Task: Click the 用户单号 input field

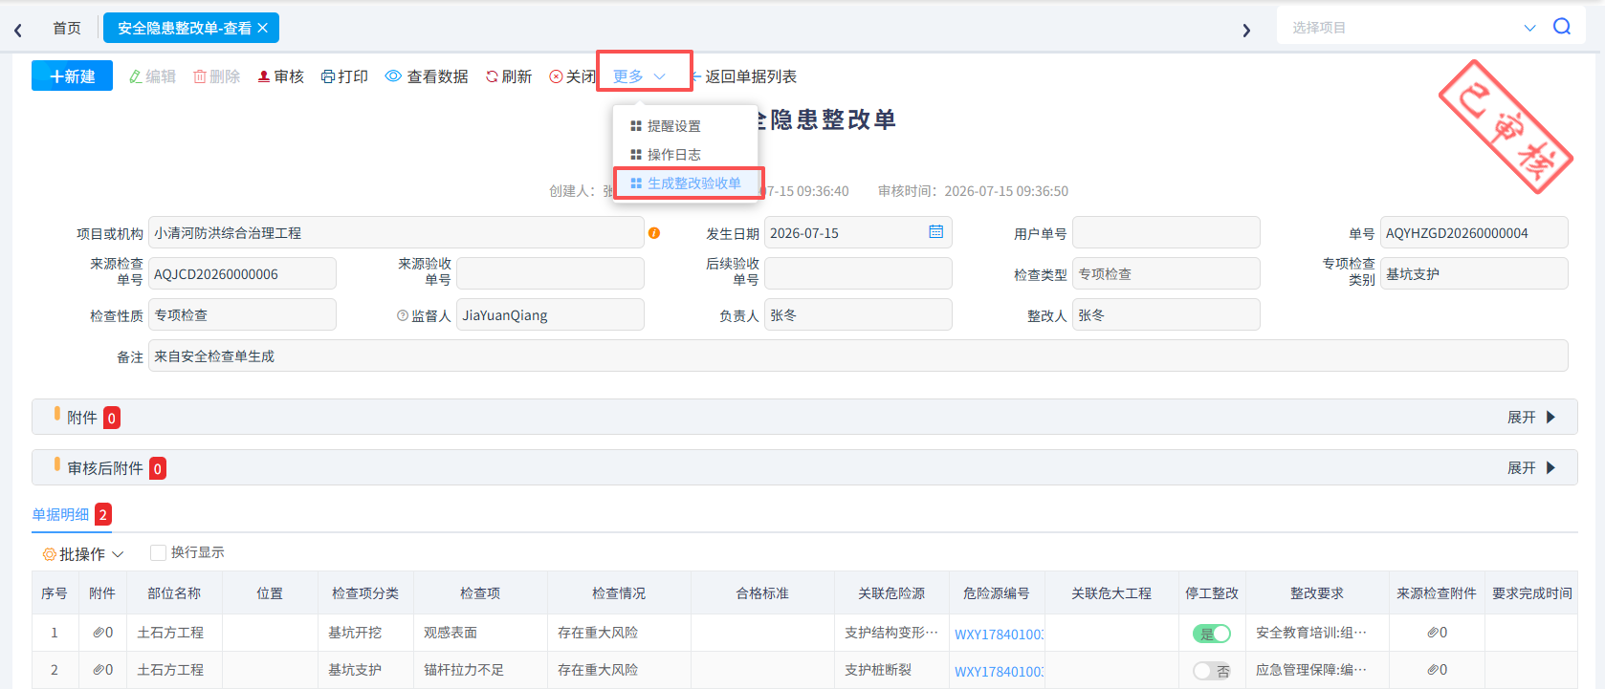Action: [x=1166, y=233]
